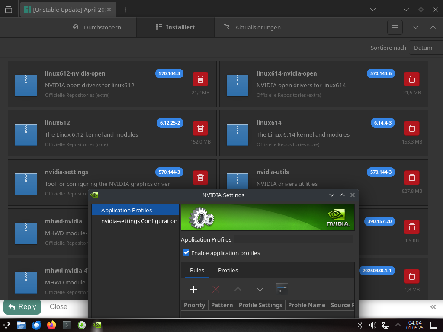The width and height of the screenshot is (443, 332).
Task: Click the nvidia-utils package name
Action: [x=273, y=172]
